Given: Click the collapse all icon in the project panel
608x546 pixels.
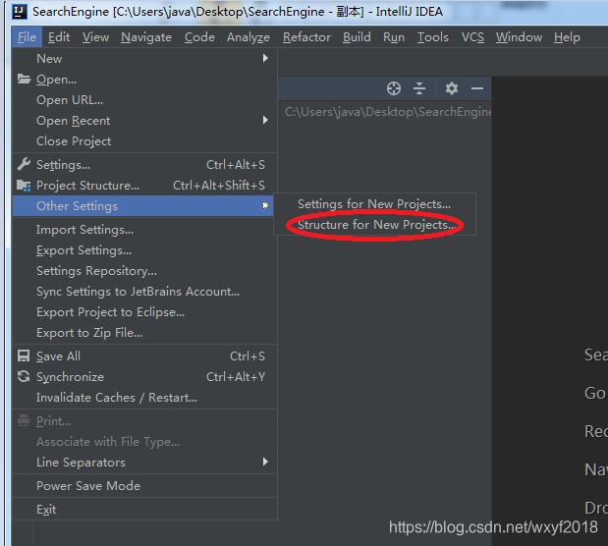Looking at the screenshot, I should click(419, 88).
